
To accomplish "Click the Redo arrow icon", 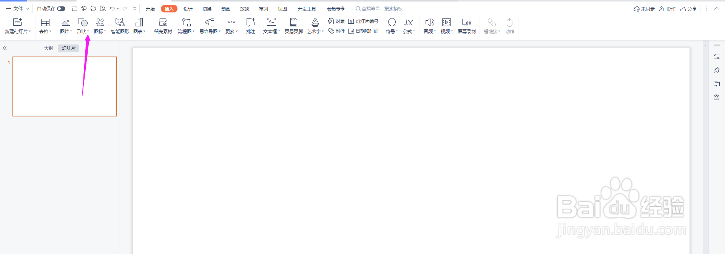I will (125, 9).
